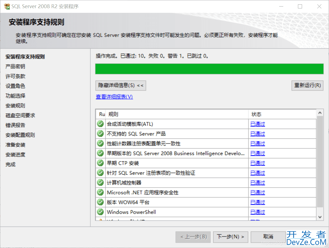
Task: Click rules list scrollbar down arrow
Action: [320, 217]
